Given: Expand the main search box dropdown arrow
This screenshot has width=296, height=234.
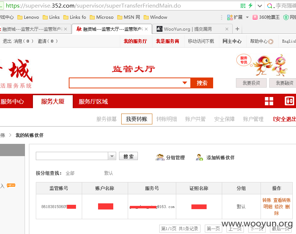Looking at the screenshot, I should pos(185,83).
